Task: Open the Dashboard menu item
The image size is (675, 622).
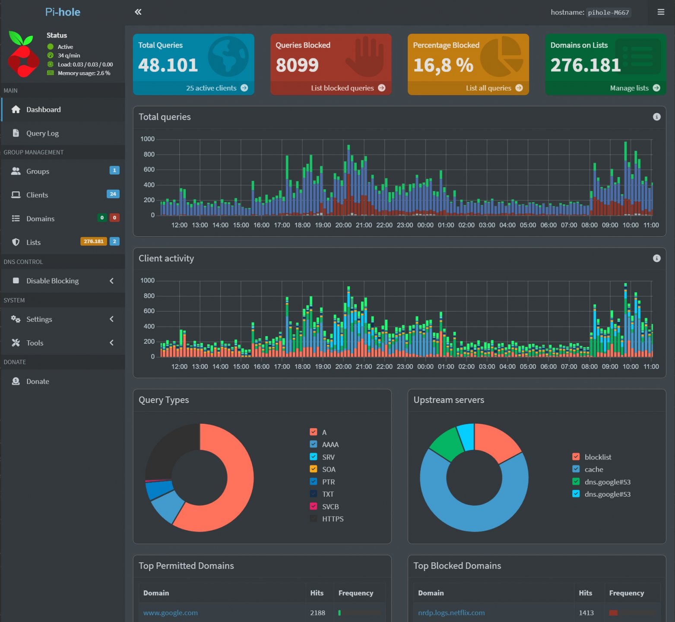Action: [x=63, y=110]
